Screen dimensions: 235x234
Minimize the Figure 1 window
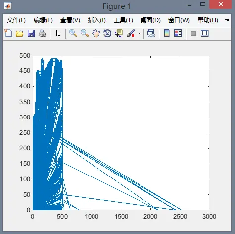coord(189,5)
